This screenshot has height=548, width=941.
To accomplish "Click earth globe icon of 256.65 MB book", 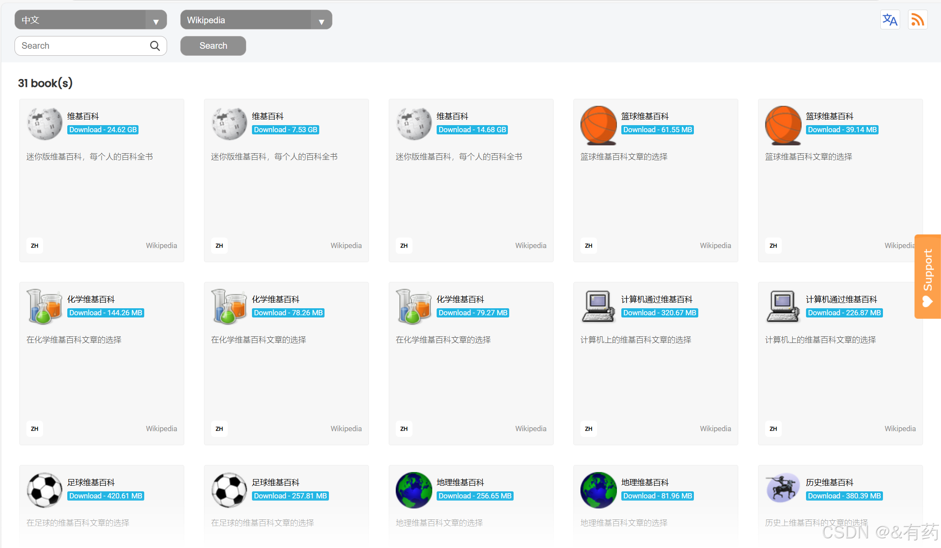I will pyautogui.click(x=414, y=490).
